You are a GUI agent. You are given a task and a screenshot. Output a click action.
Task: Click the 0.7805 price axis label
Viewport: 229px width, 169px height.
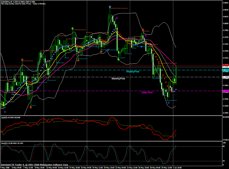226,113
